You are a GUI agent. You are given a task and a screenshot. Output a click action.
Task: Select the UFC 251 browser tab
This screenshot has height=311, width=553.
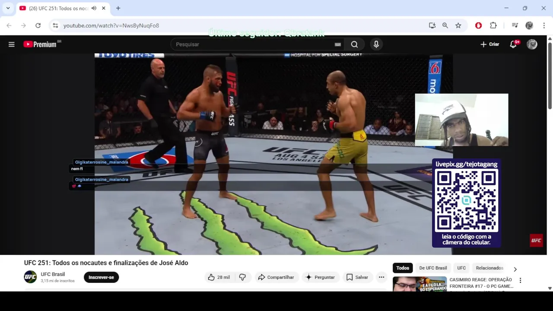pos(63,8)
